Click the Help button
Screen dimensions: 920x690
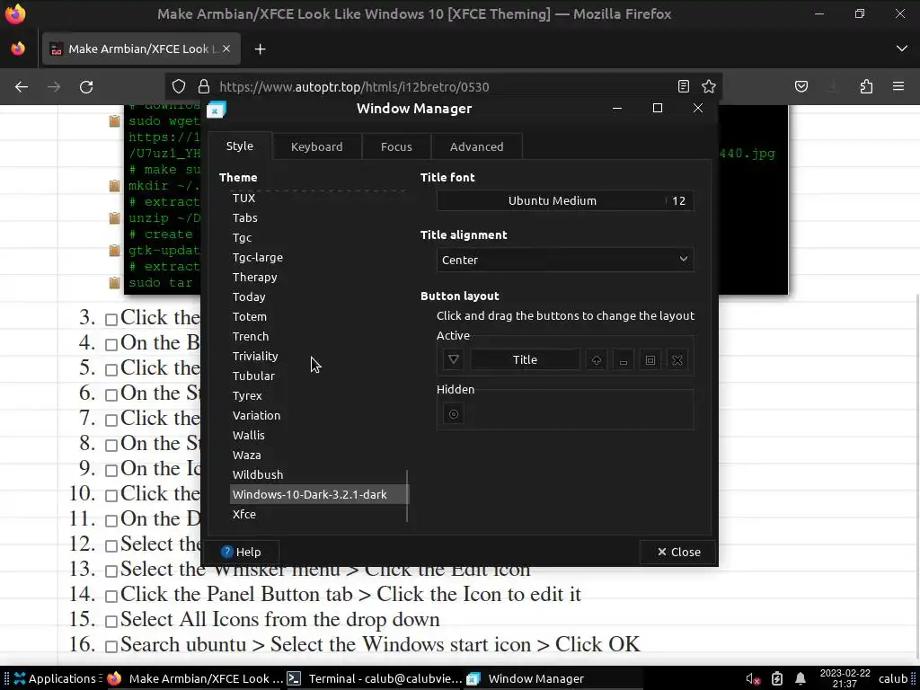241,553
